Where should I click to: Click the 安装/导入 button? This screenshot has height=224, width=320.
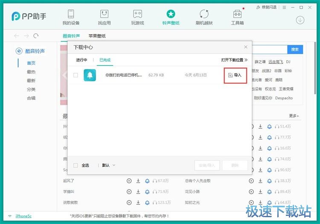207,165
